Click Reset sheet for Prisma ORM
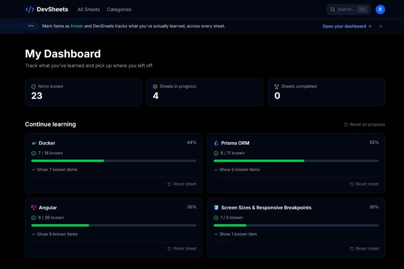The height and width of the screenshot is (269, 404). pyautogui.click(x=364, y=184)
